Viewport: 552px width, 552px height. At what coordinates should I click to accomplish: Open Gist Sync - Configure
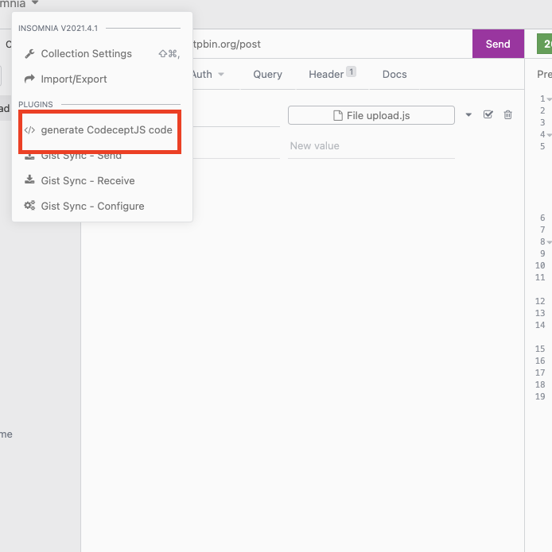tap(103, 206)
